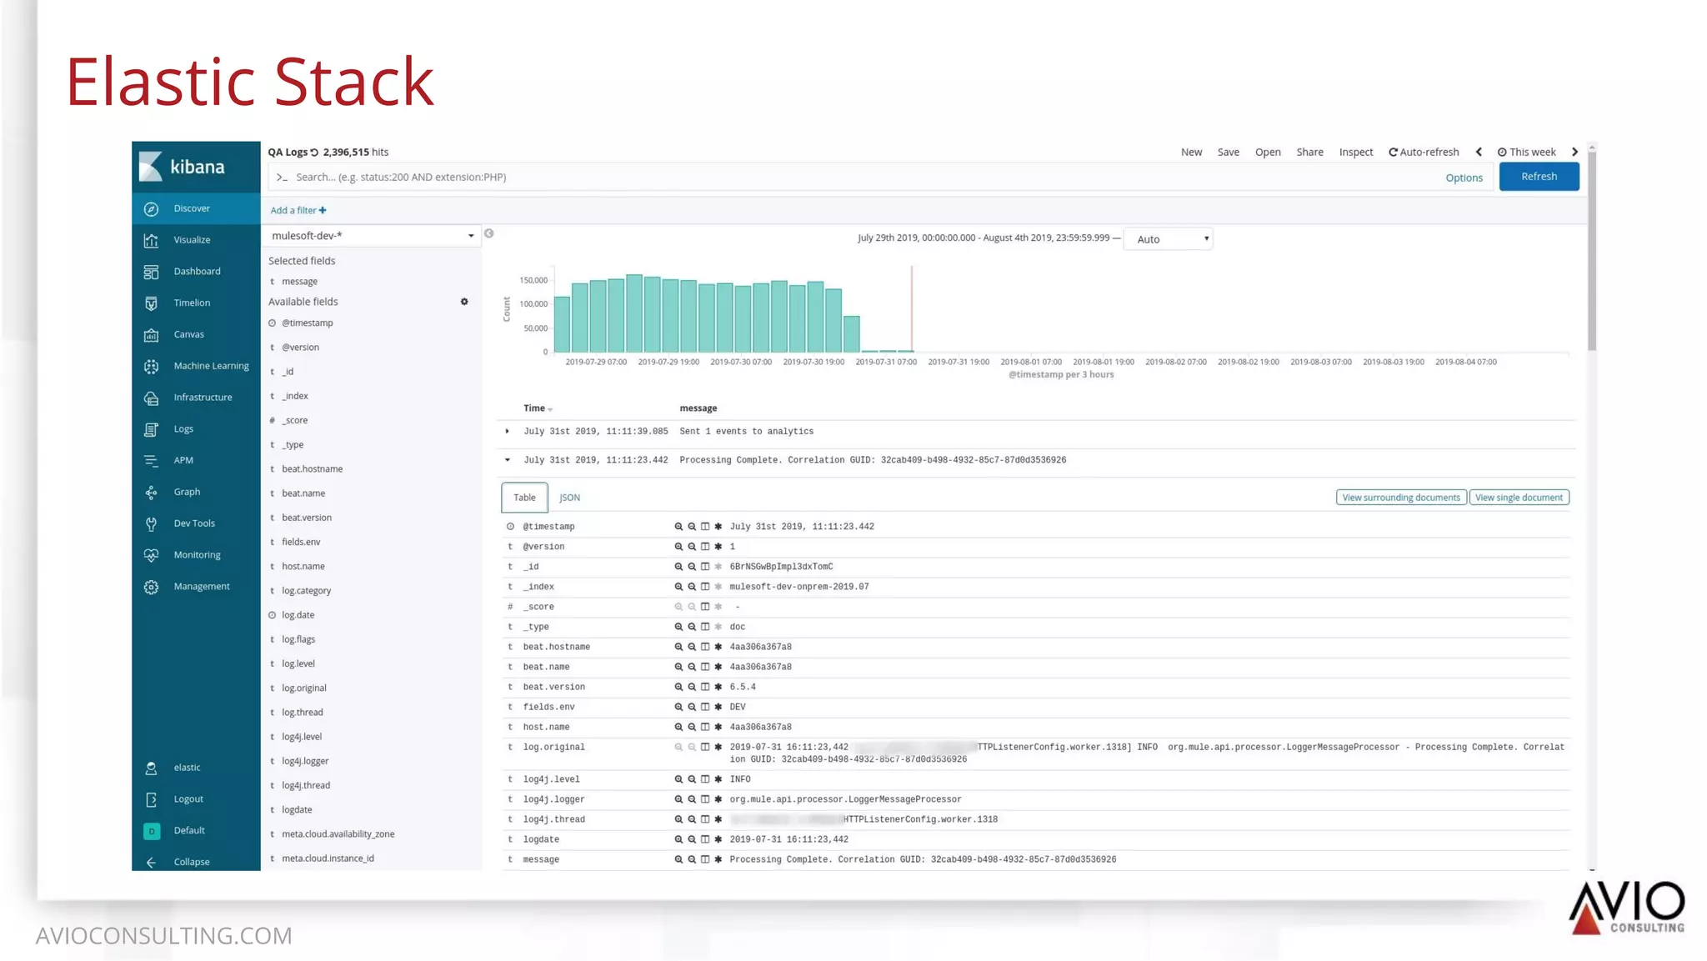Screen dimensions: 1707x961
Task: Toggle log4j.logger column in table
Action: [x=705, y=799]
